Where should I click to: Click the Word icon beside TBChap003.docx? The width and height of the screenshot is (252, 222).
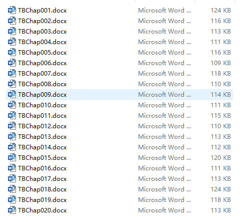(12, 32)
